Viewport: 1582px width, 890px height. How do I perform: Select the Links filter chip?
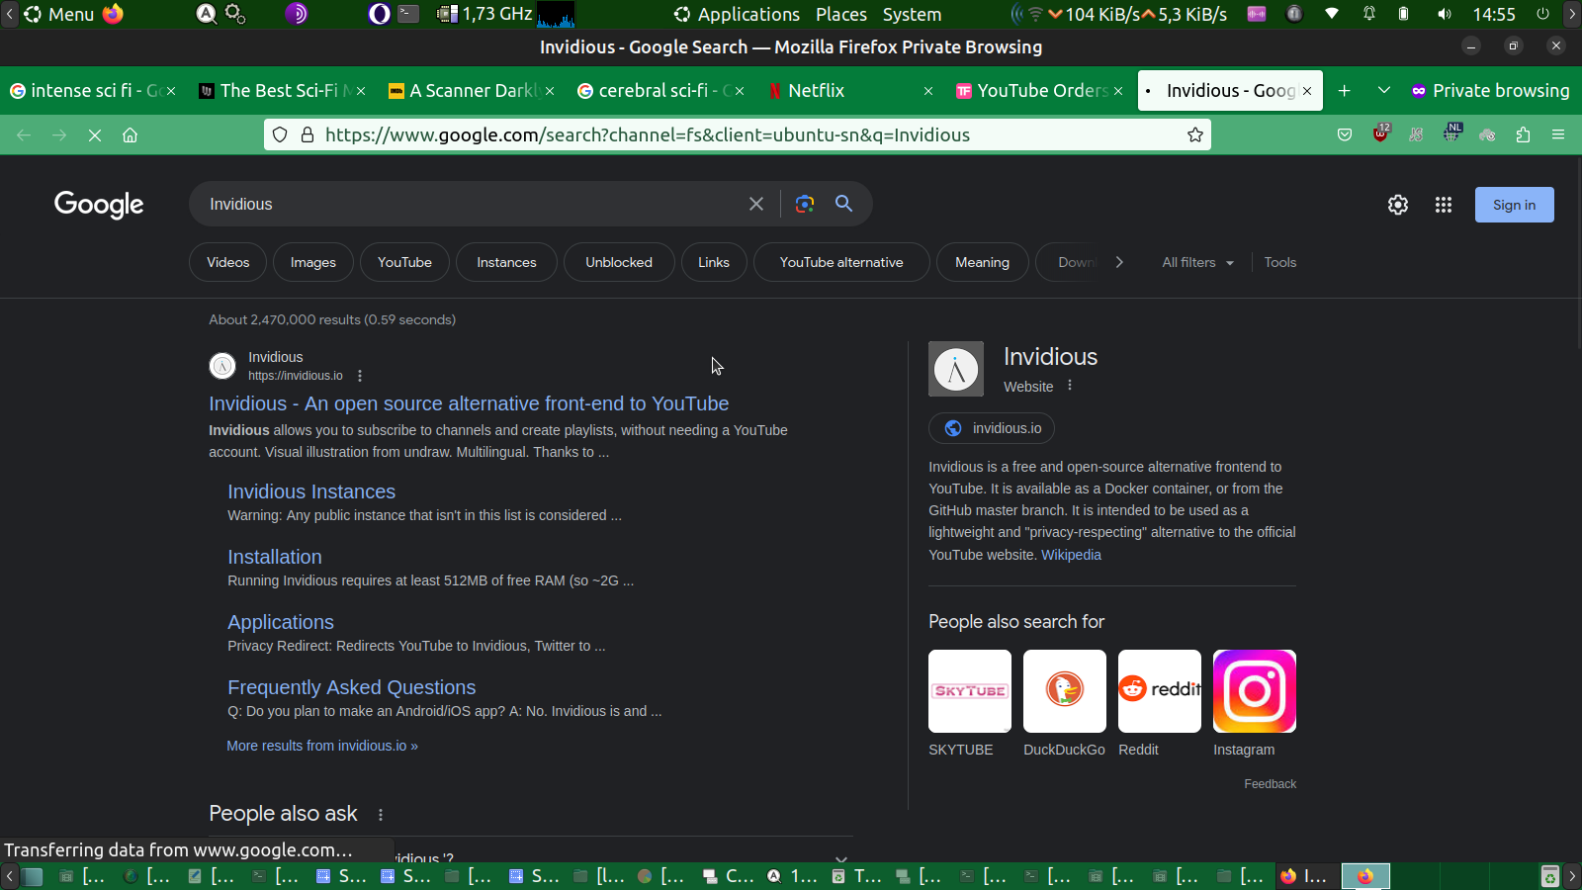(x=714, y=262)
